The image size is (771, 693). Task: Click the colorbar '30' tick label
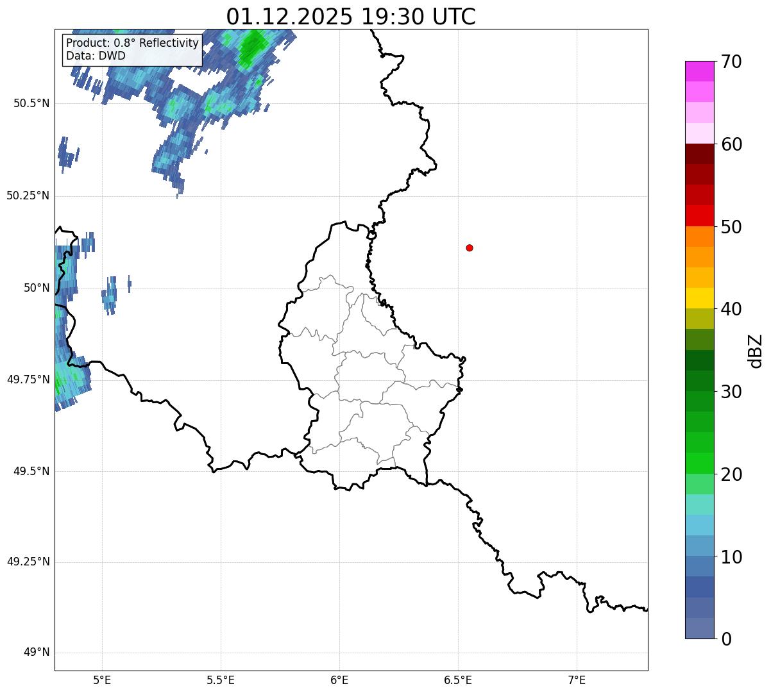click(x=732, y=392)
